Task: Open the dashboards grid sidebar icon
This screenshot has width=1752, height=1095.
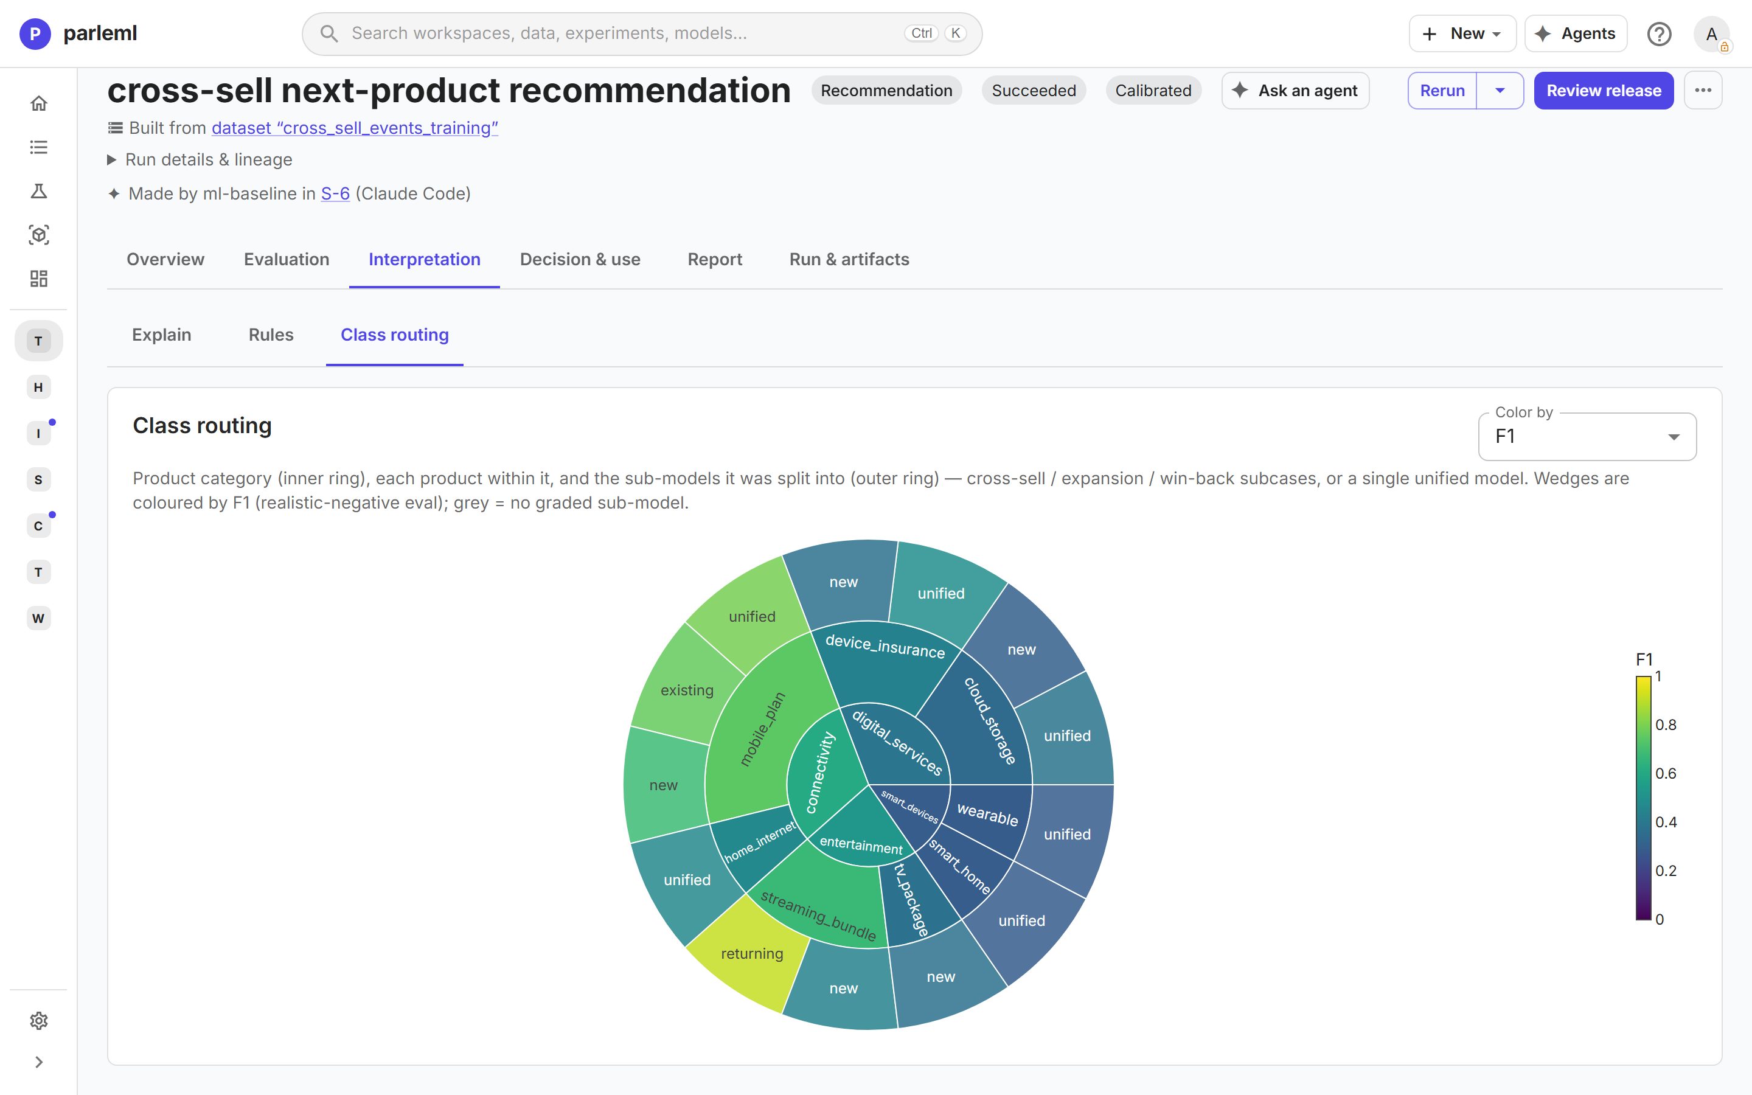Action: [x=38, y=279]
